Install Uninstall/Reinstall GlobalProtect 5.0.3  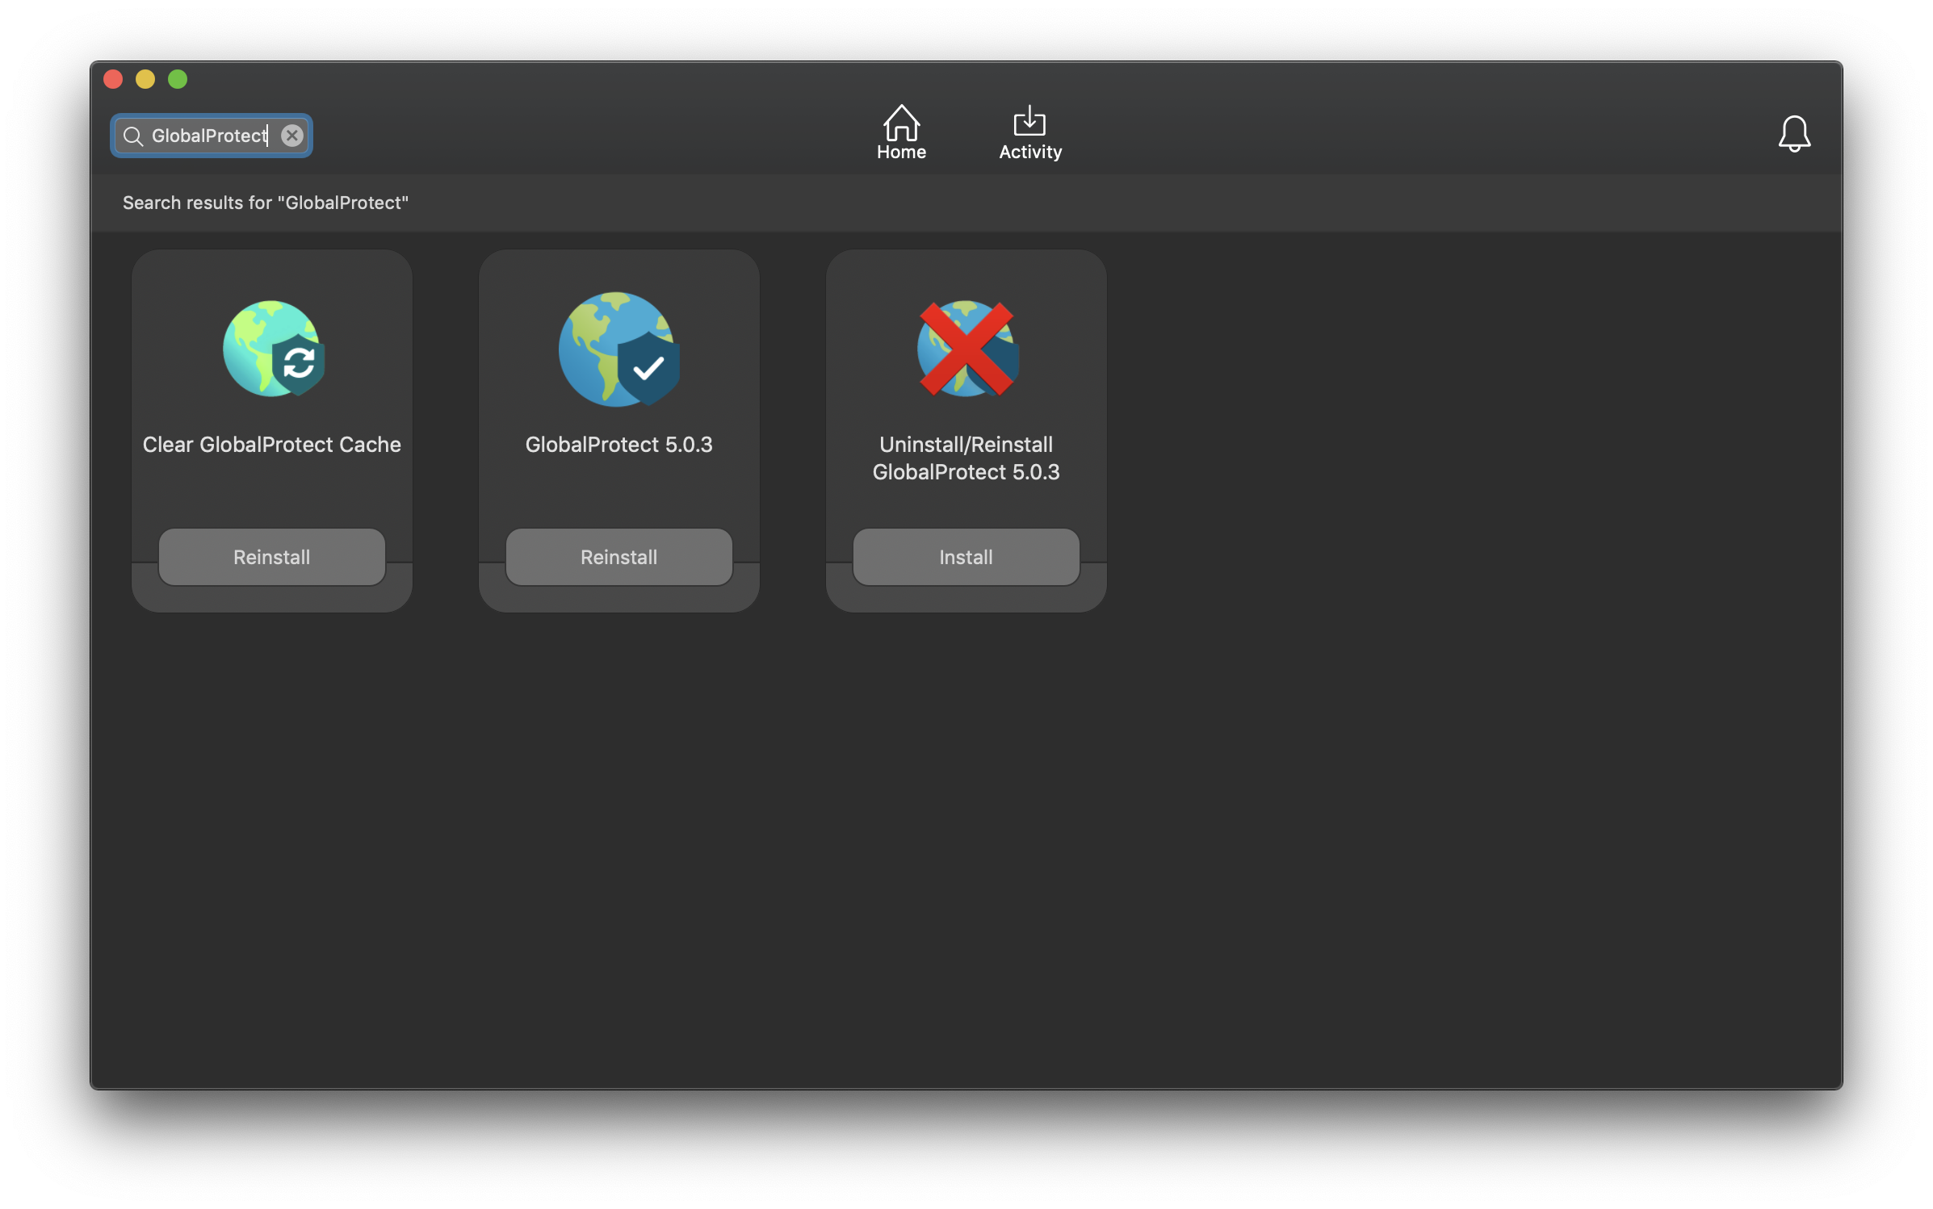(x=966, y=557)
